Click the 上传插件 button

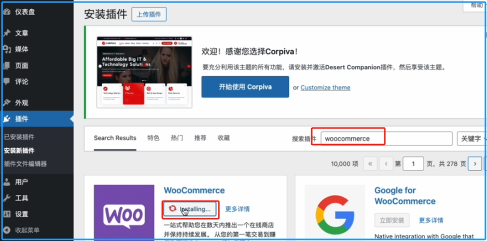point(149,15)
